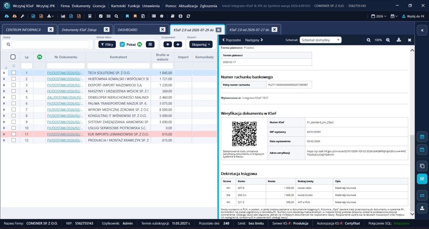The width and height of the screenshot is (429, 229).
Task: Open the Schemat domyślny combo box
Action: tap(320, 40)
